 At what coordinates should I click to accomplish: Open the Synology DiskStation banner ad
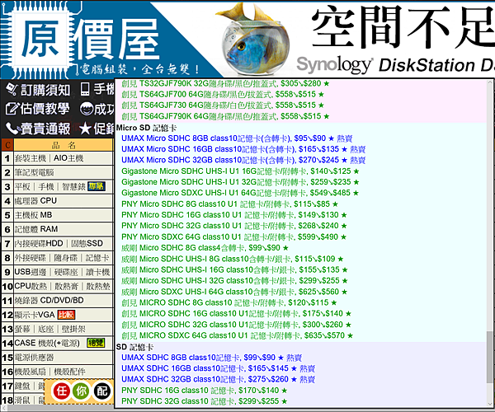click(x=356, y=39)
